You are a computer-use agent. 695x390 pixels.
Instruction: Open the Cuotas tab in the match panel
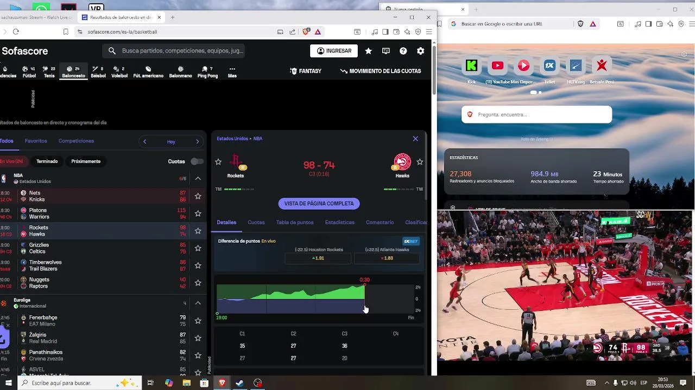point(256,222)
